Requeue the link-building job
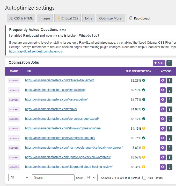 (163, 90)
